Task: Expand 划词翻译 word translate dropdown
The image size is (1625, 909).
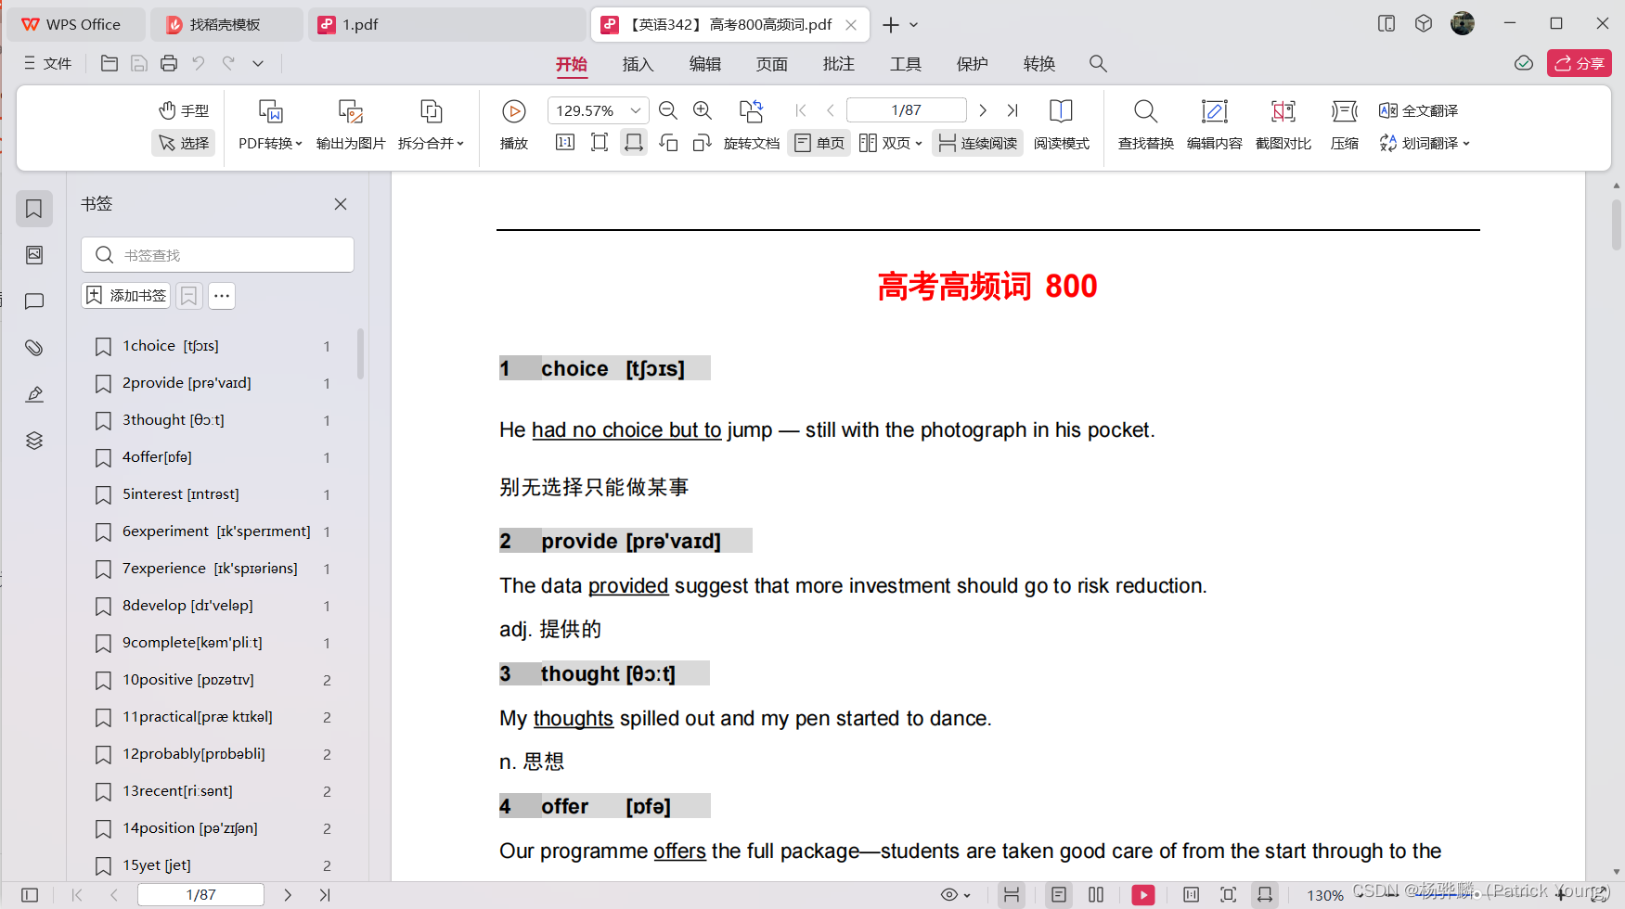Action: [x=1425, y=143]
